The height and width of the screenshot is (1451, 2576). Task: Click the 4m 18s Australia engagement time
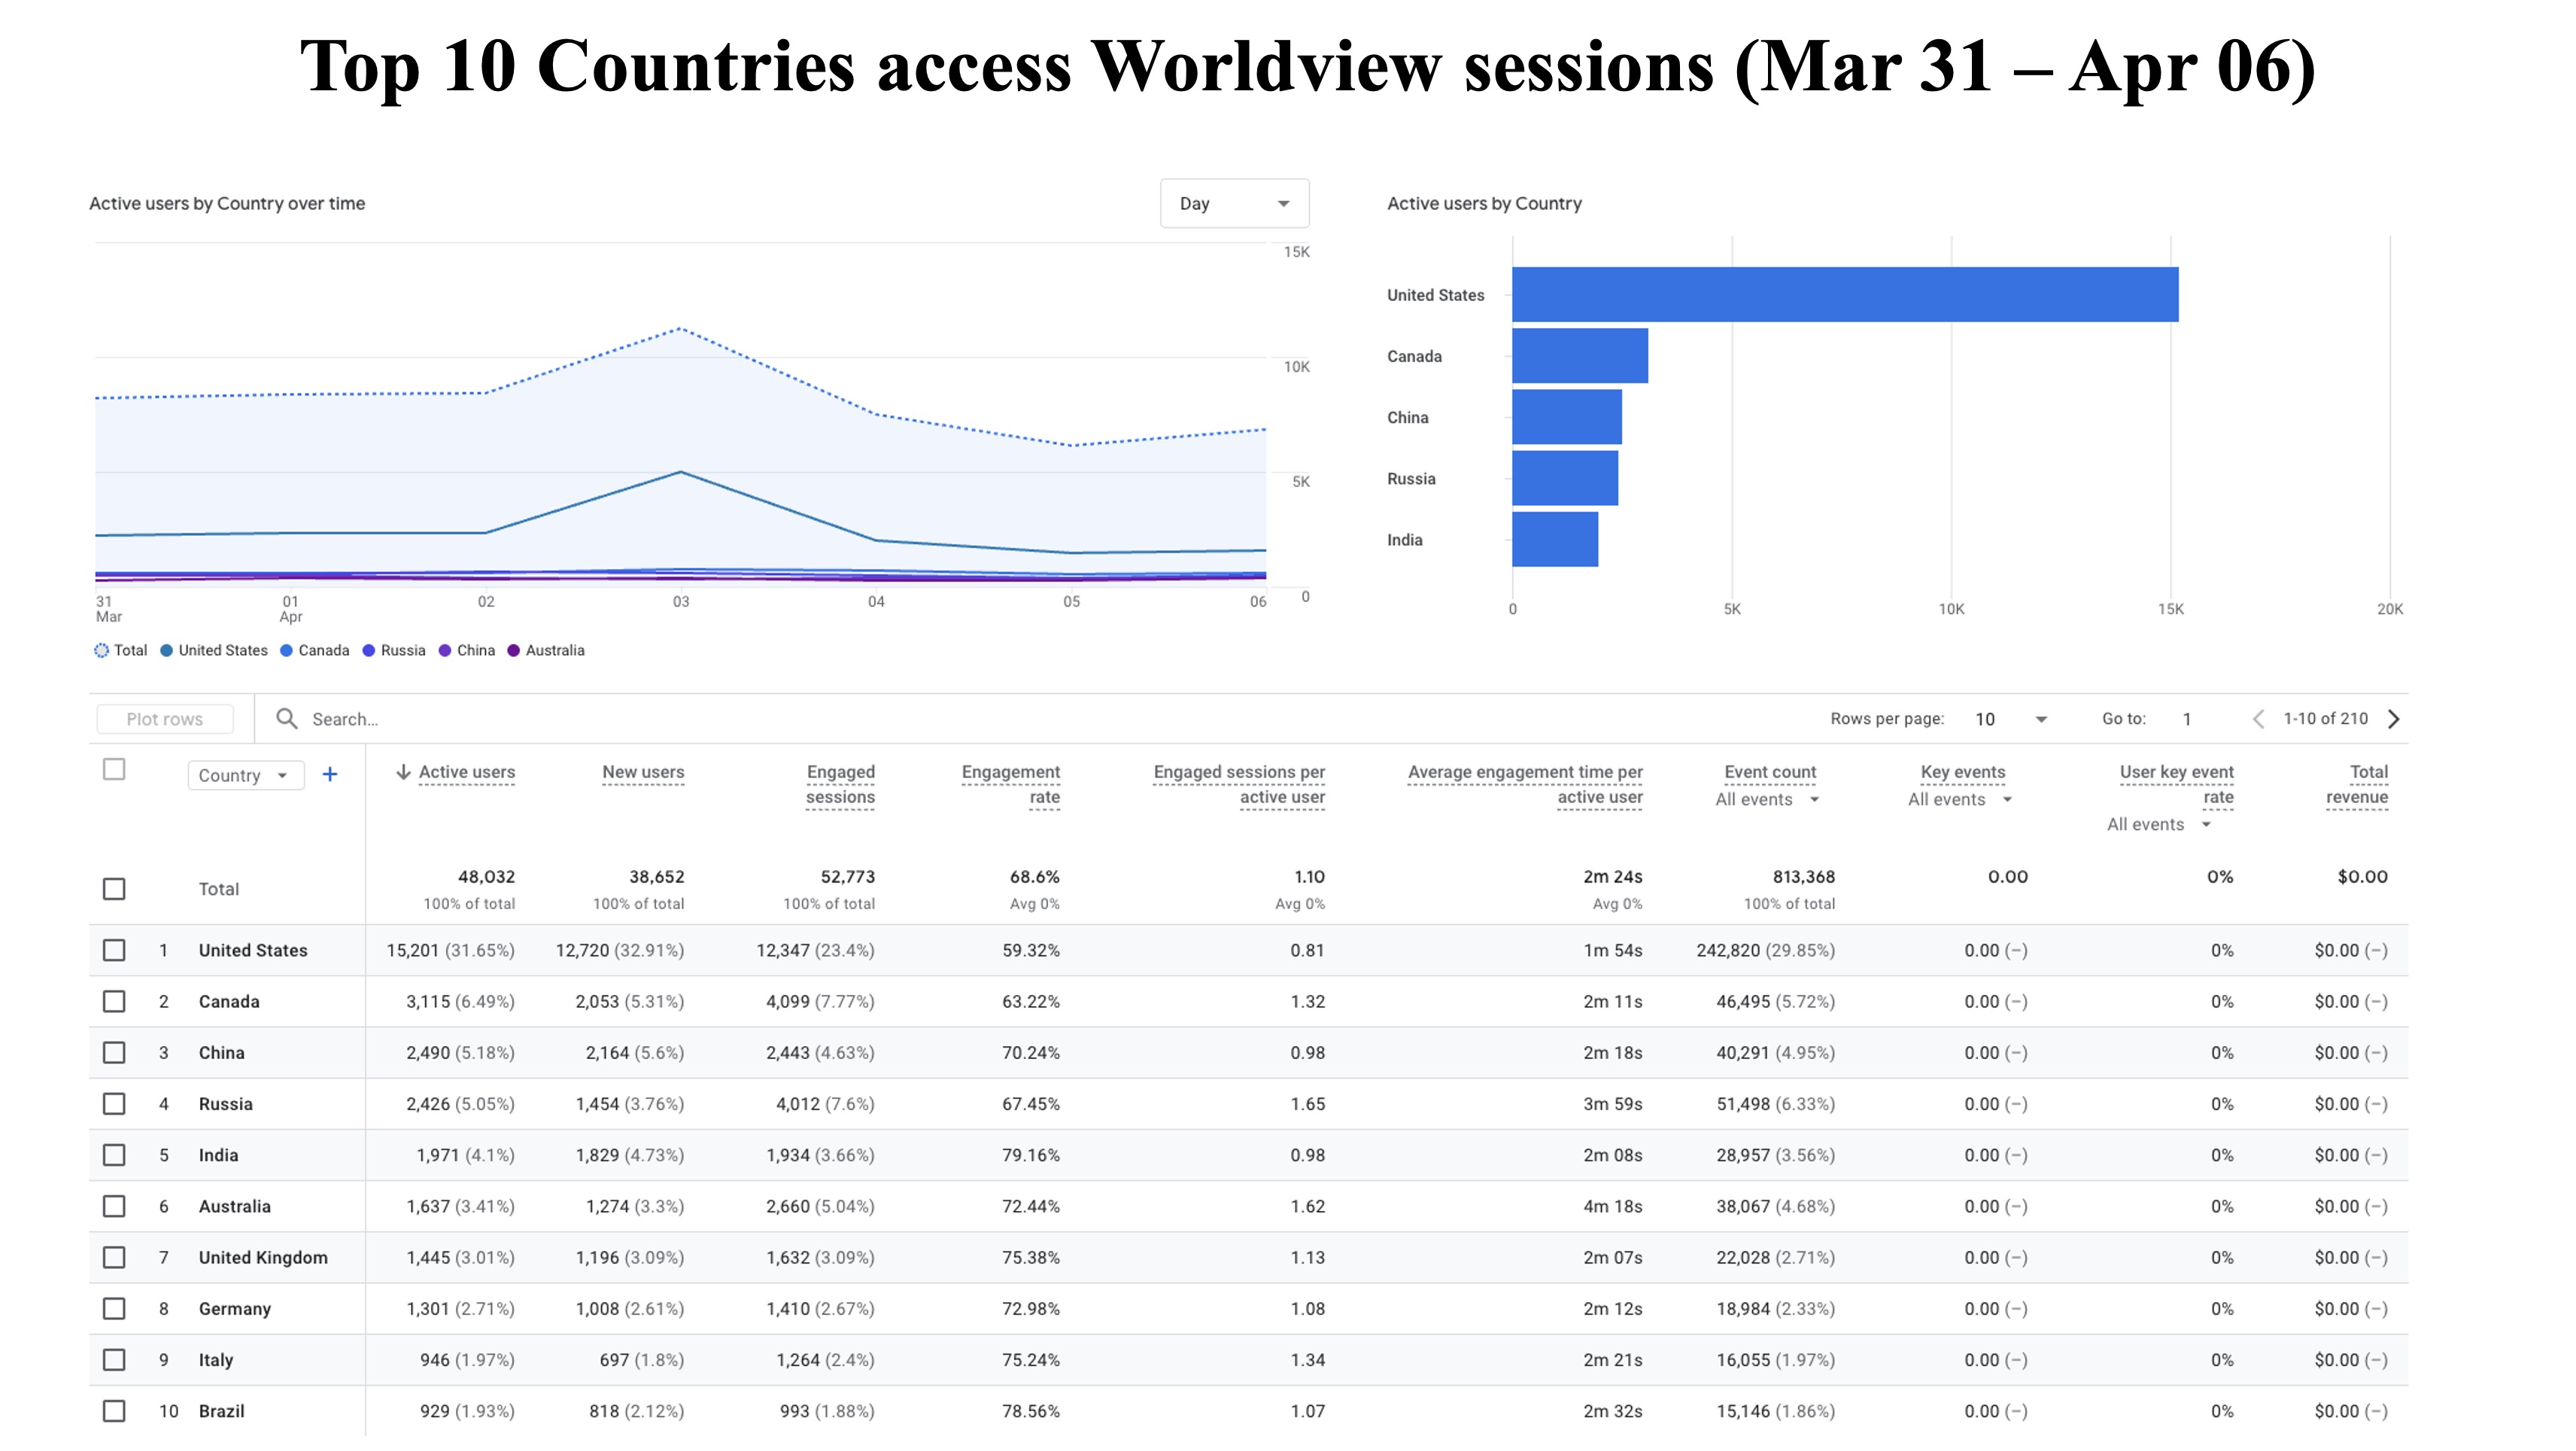click(1612, 1206)
